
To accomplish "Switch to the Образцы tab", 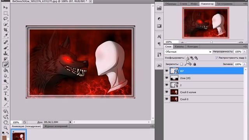I will 171,3.
